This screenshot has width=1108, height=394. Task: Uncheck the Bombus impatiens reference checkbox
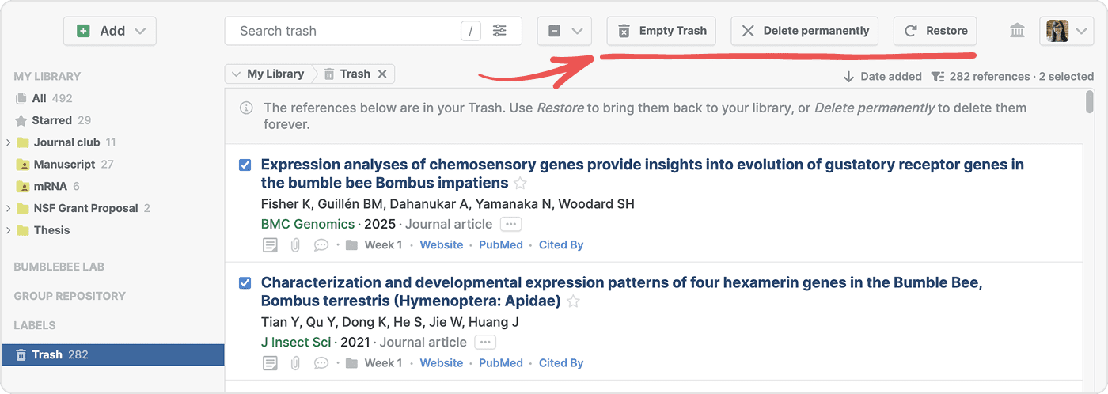point(245,165)
